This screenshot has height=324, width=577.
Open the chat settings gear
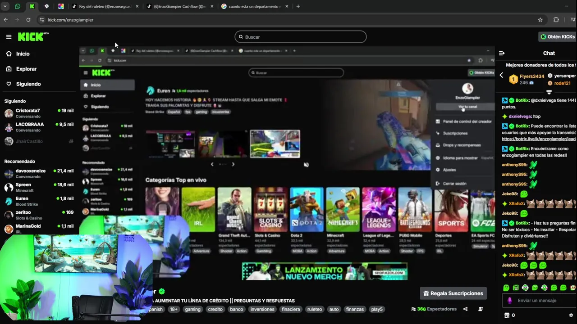point(571,315)
